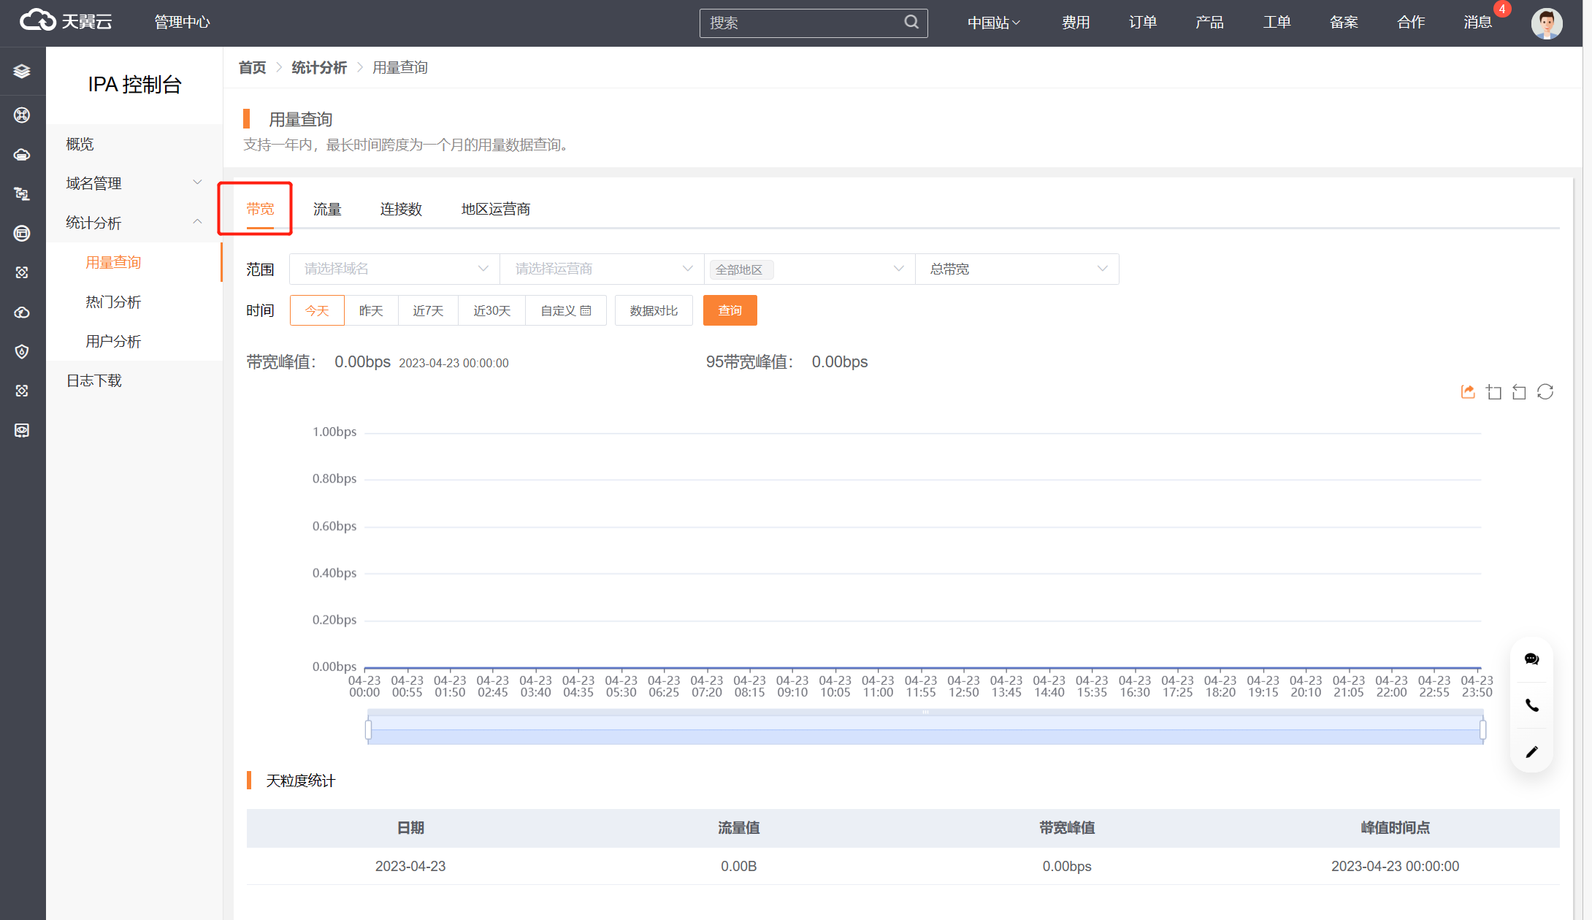Image resolution: width=1592 pixels, height=920 pixels.
Task: Switch to the 地区运营商 tab
Action: click(x=495, y=210)
